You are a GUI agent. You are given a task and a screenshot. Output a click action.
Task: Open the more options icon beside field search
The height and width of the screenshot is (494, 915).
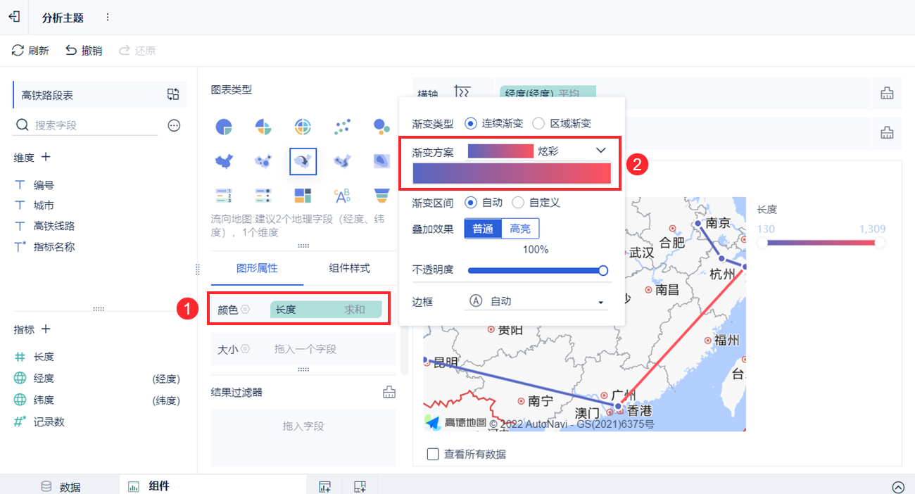click(x=174, y=125)
